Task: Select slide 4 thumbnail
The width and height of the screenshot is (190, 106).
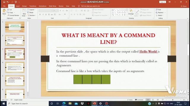Action: [15, 67]
